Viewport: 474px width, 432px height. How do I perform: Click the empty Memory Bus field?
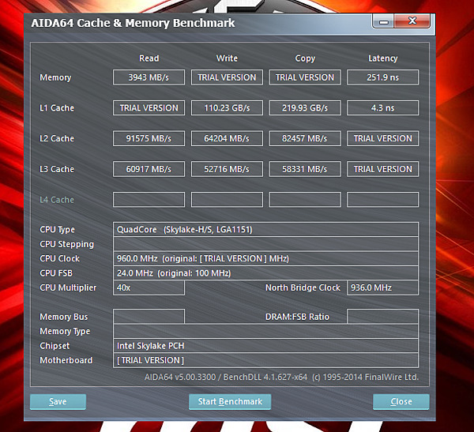pos(149,317)
